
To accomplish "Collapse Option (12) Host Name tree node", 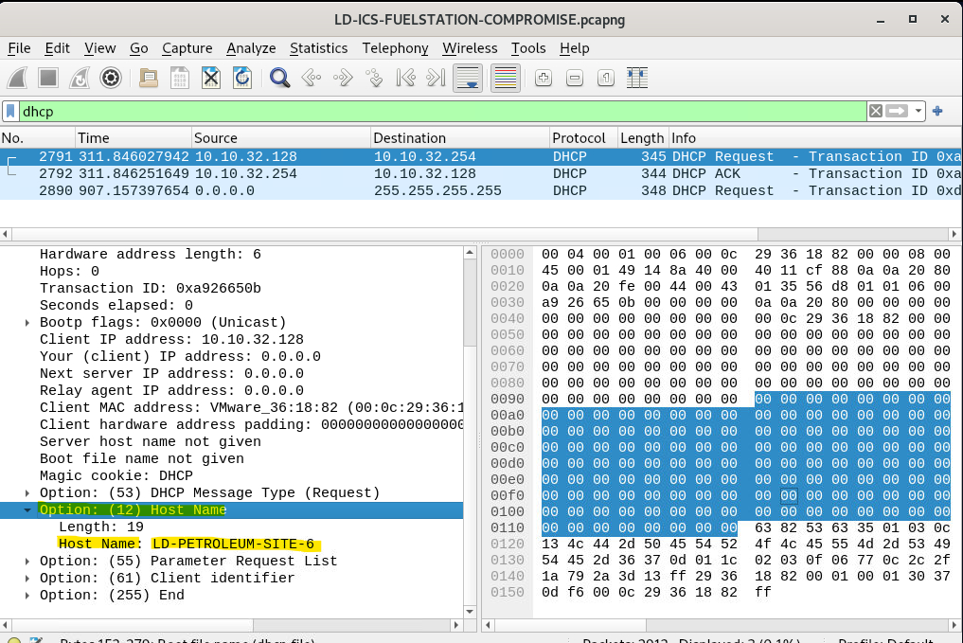I will point(28,510).
